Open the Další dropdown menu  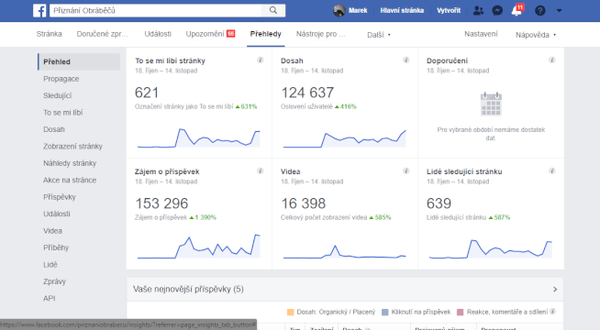point(379,35)
